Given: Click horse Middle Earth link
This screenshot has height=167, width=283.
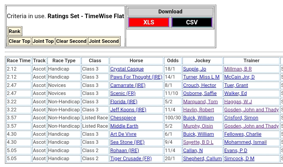Looking at the screenshot, I should [124, 126].
